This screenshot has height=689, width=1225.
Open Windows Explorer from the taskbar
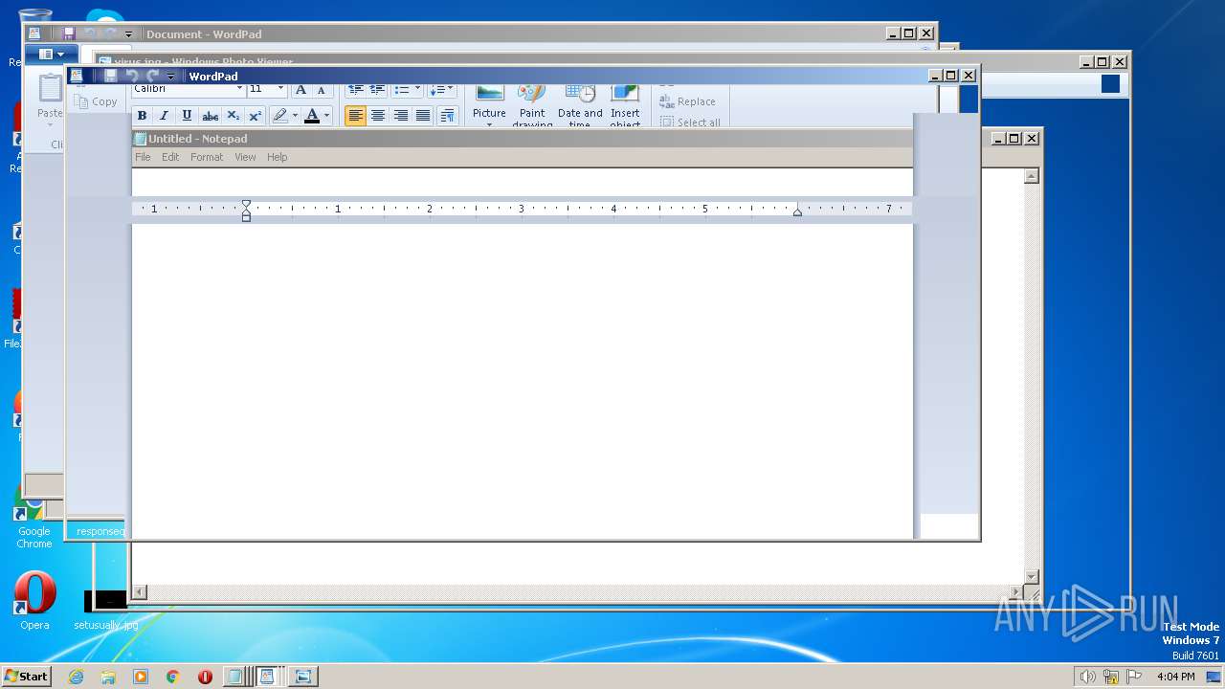[108, 677]
